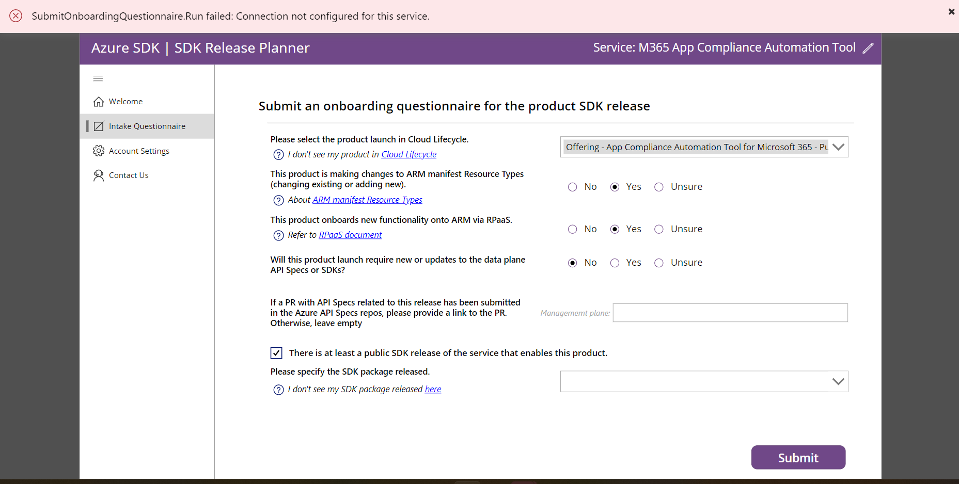The image size is (959, 484).
Task: Click the Account Settings gear icon
Action: 99,151
